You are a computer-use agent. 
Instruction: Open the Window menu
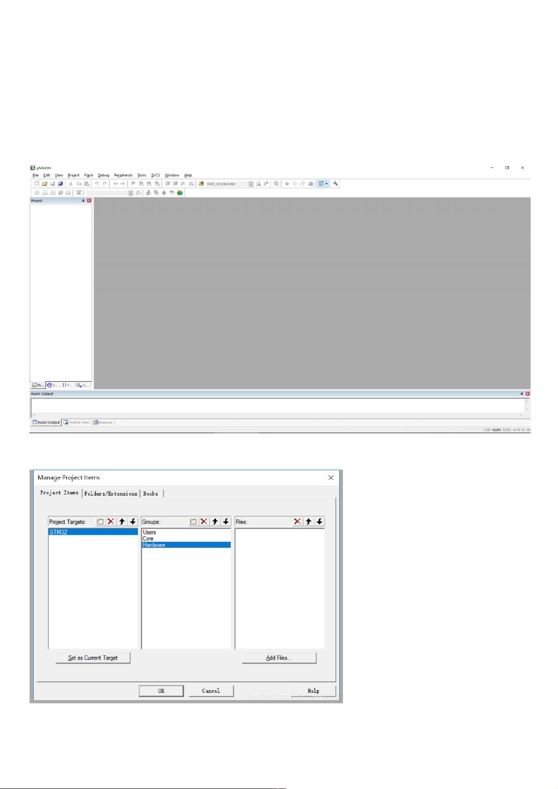[x=172, y=175]
